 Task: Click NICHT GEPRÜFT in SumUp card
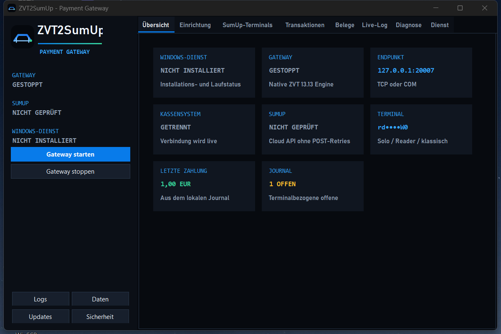(x=294, y=127)
